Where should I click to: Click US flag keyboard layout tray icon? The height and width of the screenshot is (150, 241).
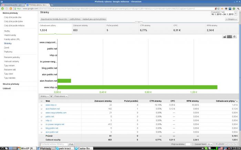(221, 148)
